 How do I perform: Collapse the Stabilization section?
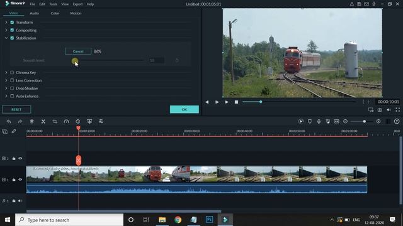click(x=6, y=38)
